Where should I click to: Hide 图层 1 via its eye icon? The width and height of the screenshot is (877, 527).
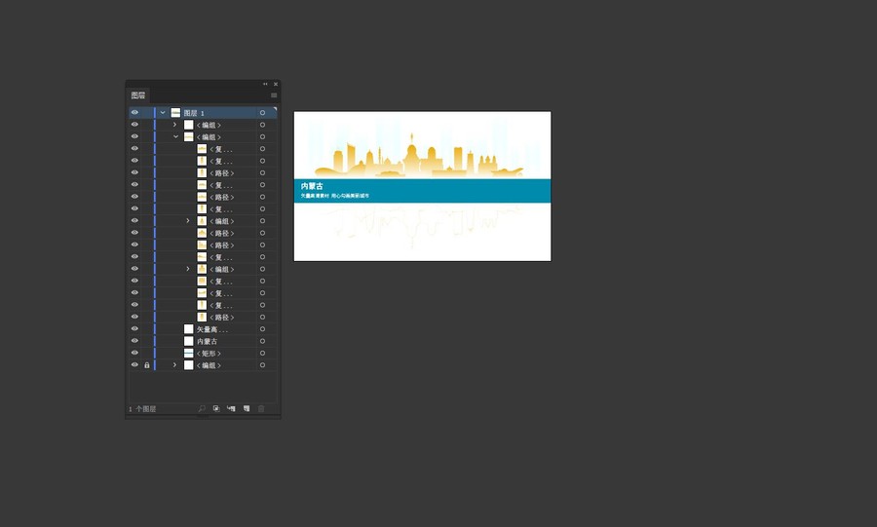pyautogui.click(x=134, y=112)
